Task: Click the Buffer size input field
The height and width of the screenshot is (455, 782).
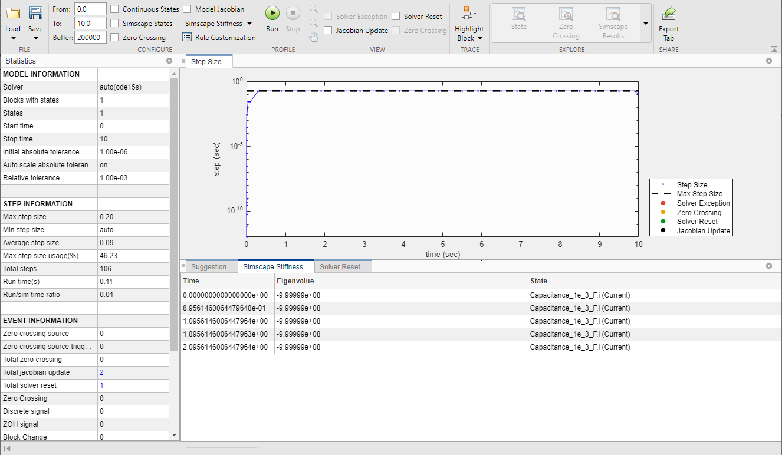Action: (x=90, y=37)
